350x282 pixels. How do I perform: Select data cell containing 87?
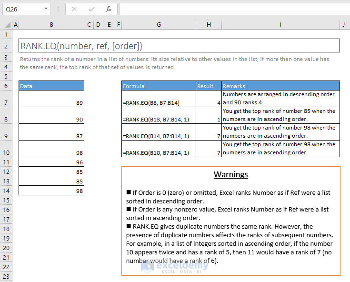(x=51, y=132)
